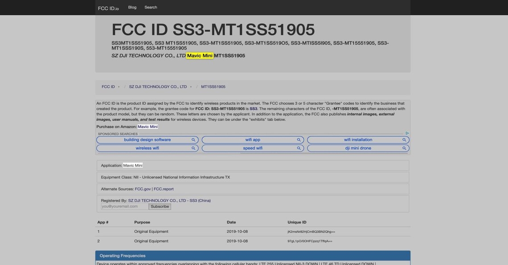Screen dimensions: 508x265
Task: Click magnifier icon in 'wifi installation' pill
Action: coord(404,140)
